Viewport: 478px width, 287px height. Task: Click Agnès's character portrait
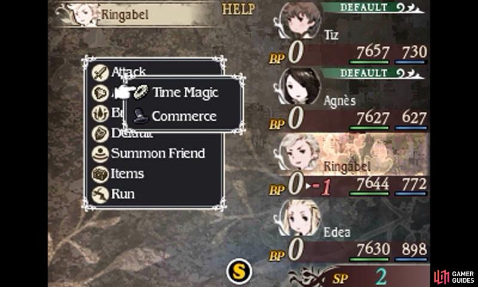pyautogui.click(x=300, y=86)
